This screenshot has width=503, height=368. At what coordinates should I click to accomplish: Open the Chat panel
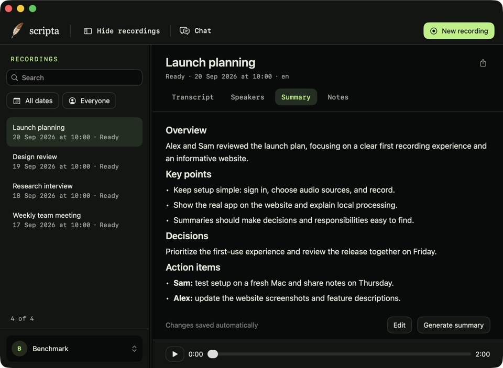tap(195, 31)
